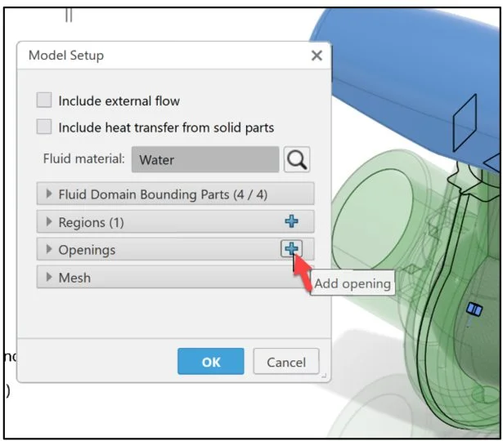Click the Add opening plus icon

[x=292, y=249]
